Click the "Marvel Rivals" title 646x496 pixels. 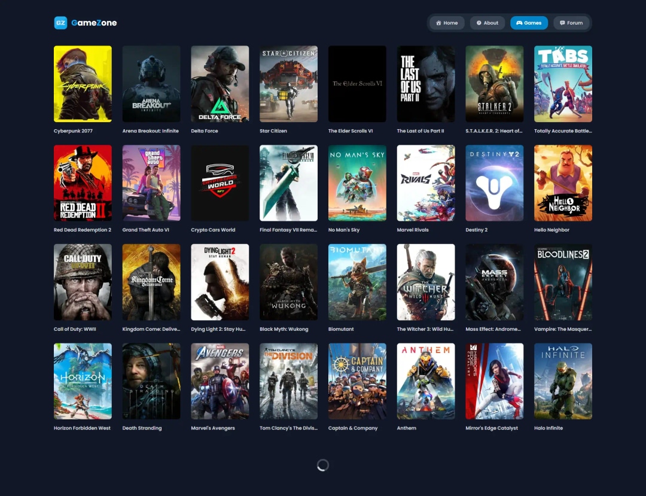pyautogui.click(x=413, y=230)
